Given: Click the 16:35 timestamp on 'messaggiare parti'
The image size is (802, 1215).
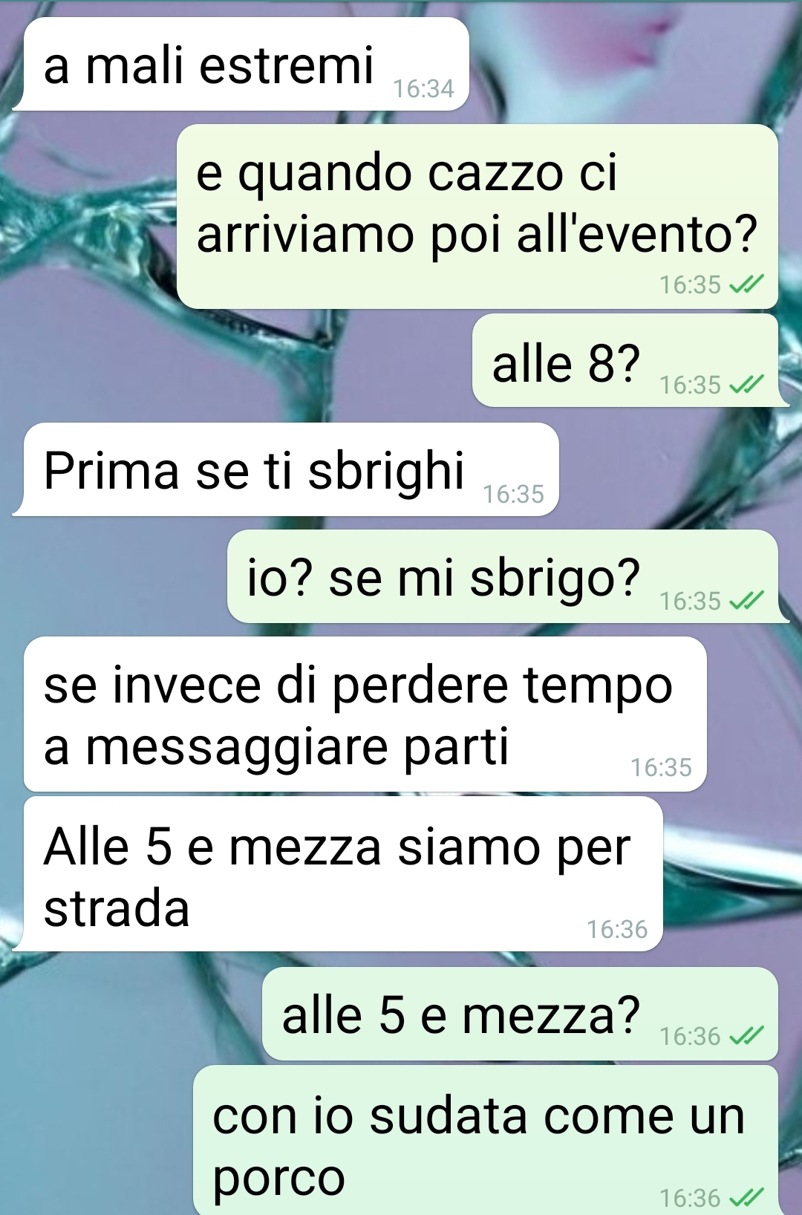Looking at the screenshot, I should (661, 767).
